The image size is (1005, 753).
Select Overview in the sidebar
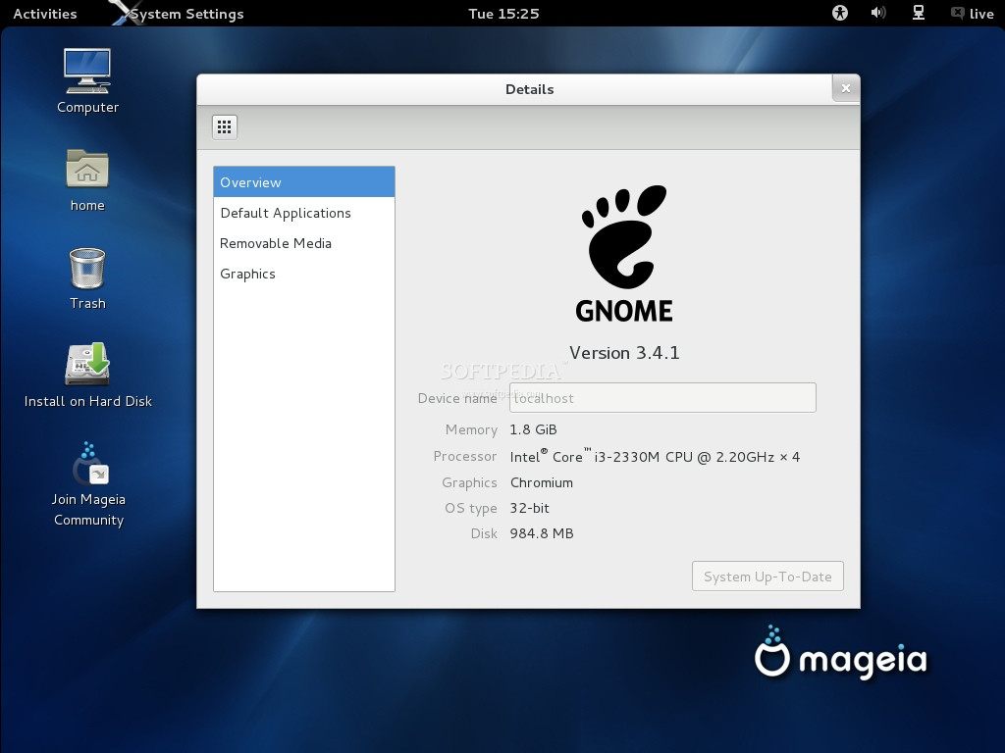304,181
